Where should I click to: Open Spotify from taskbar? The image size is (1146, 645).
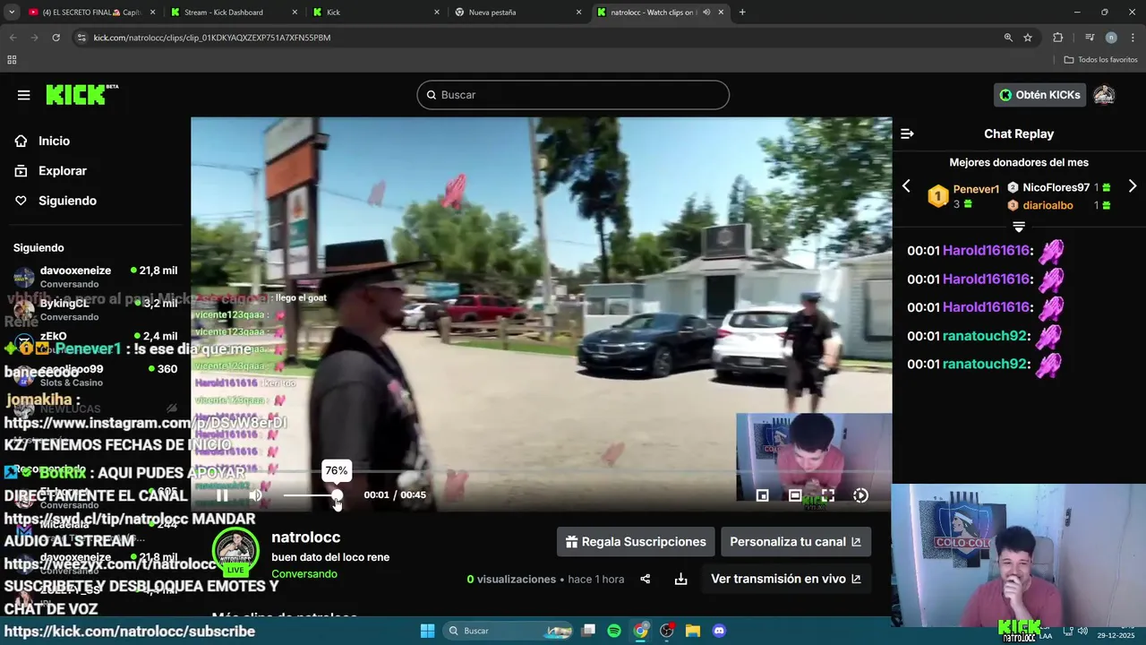coord(614,631)
